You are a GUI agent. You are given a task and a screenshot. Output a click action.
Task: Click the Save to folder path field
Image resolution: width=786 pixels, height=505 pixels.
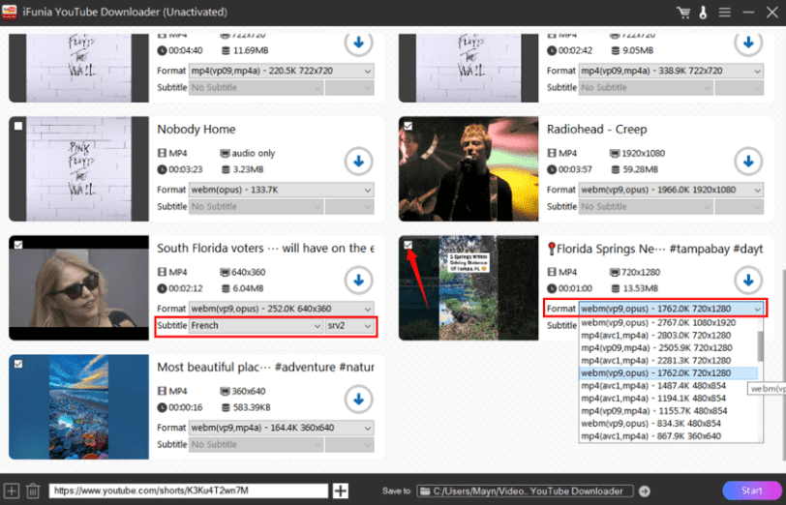pyautogui.click(x=527, y=490)
